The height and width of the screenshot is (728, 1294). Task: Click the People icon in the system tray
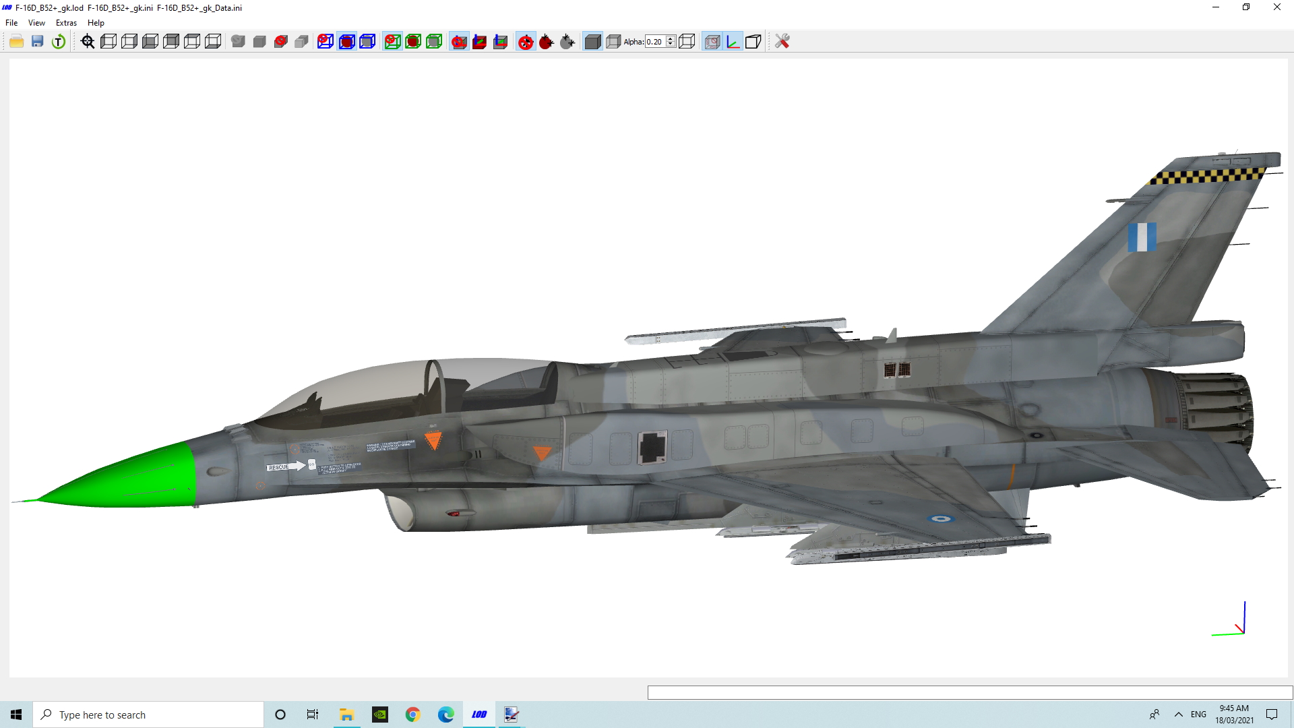coord(1154,715)
